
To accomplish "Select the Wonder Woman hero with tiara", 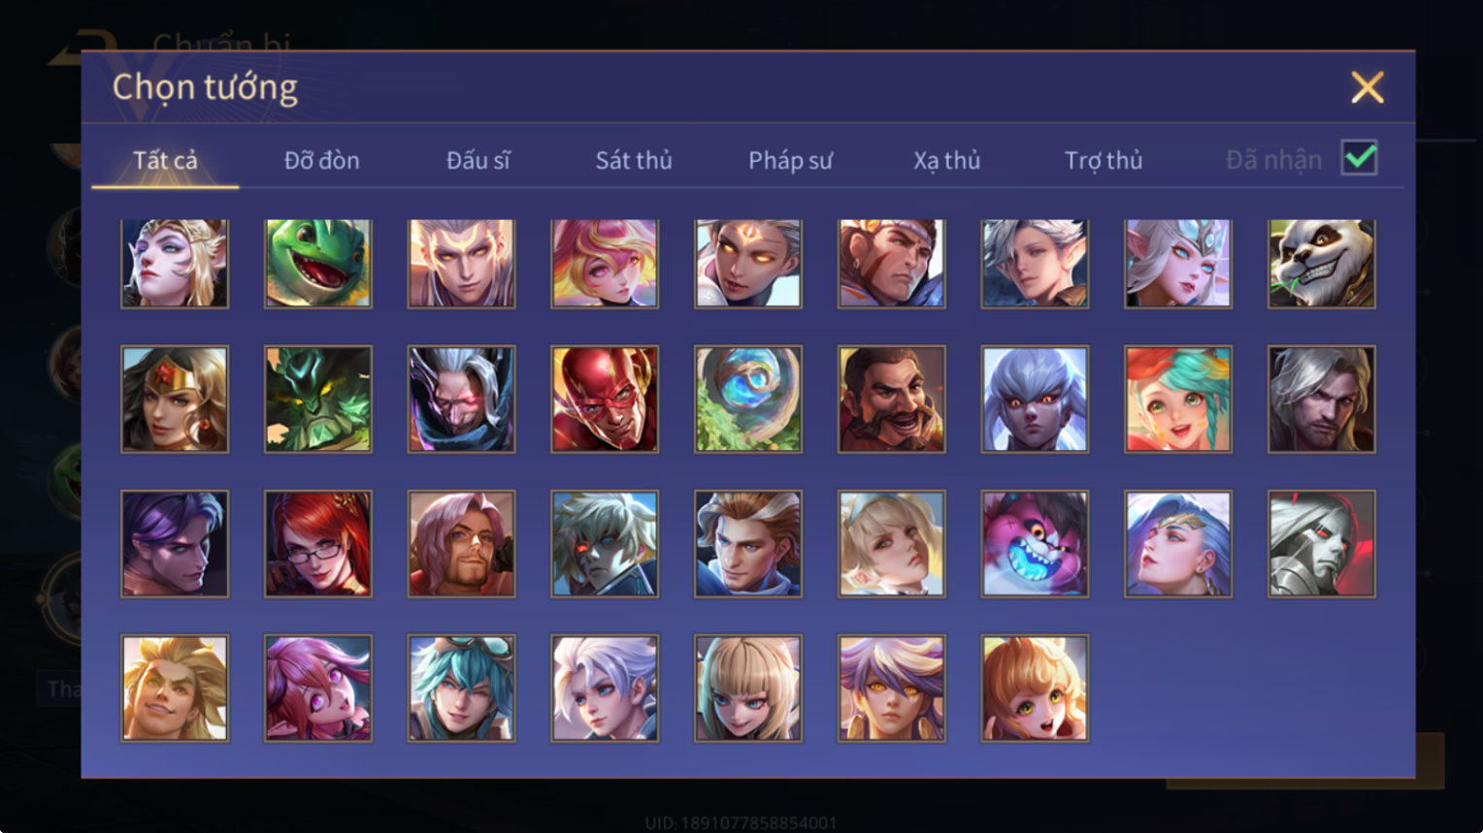I will tap(175, 399).
